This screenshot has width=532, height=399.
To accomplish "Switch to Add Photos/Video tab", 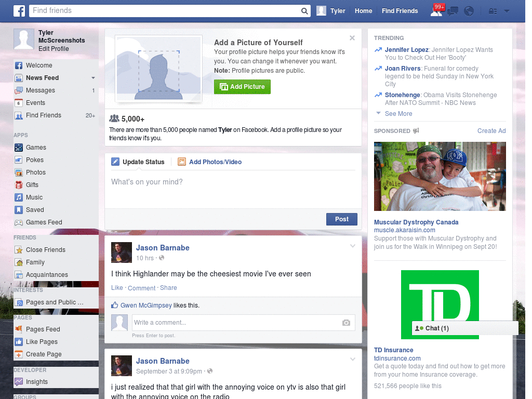I will [x=210, y=162].
